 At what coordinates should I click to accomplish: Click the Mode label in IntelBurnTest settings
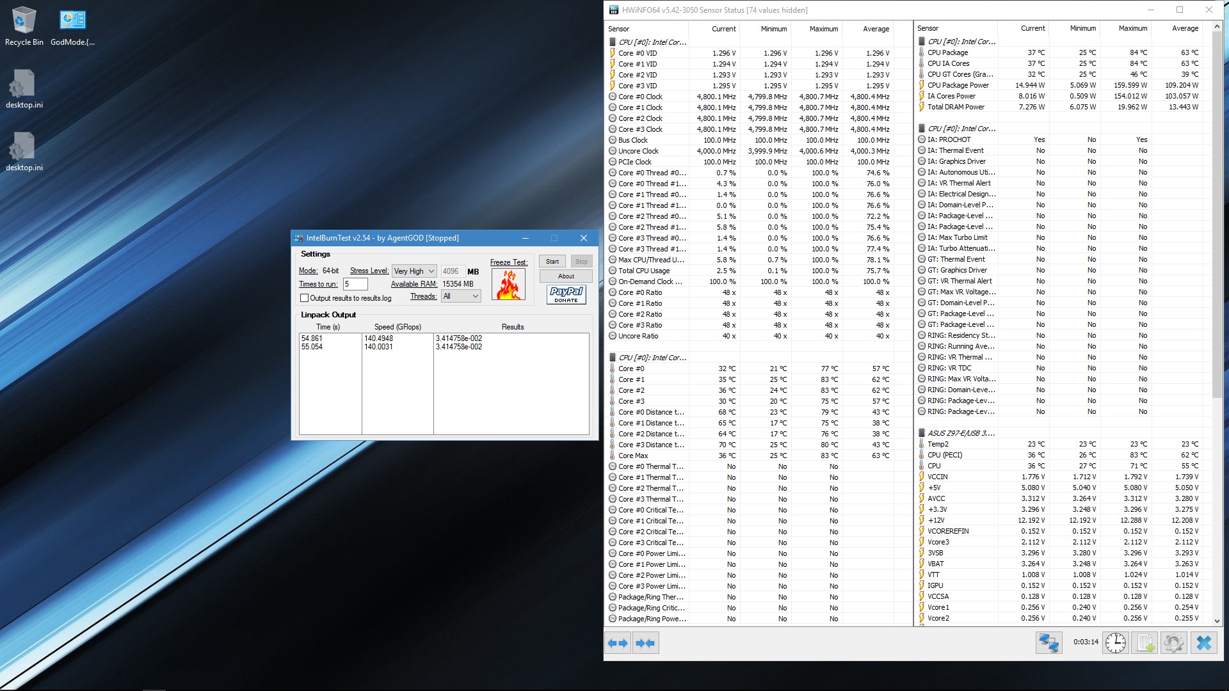309,271
